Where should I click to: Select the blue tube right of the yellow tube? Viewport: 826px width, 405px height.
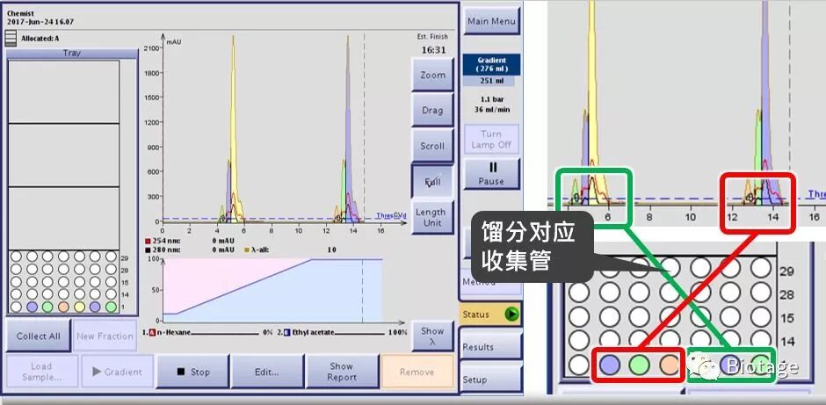click(96, 307)
